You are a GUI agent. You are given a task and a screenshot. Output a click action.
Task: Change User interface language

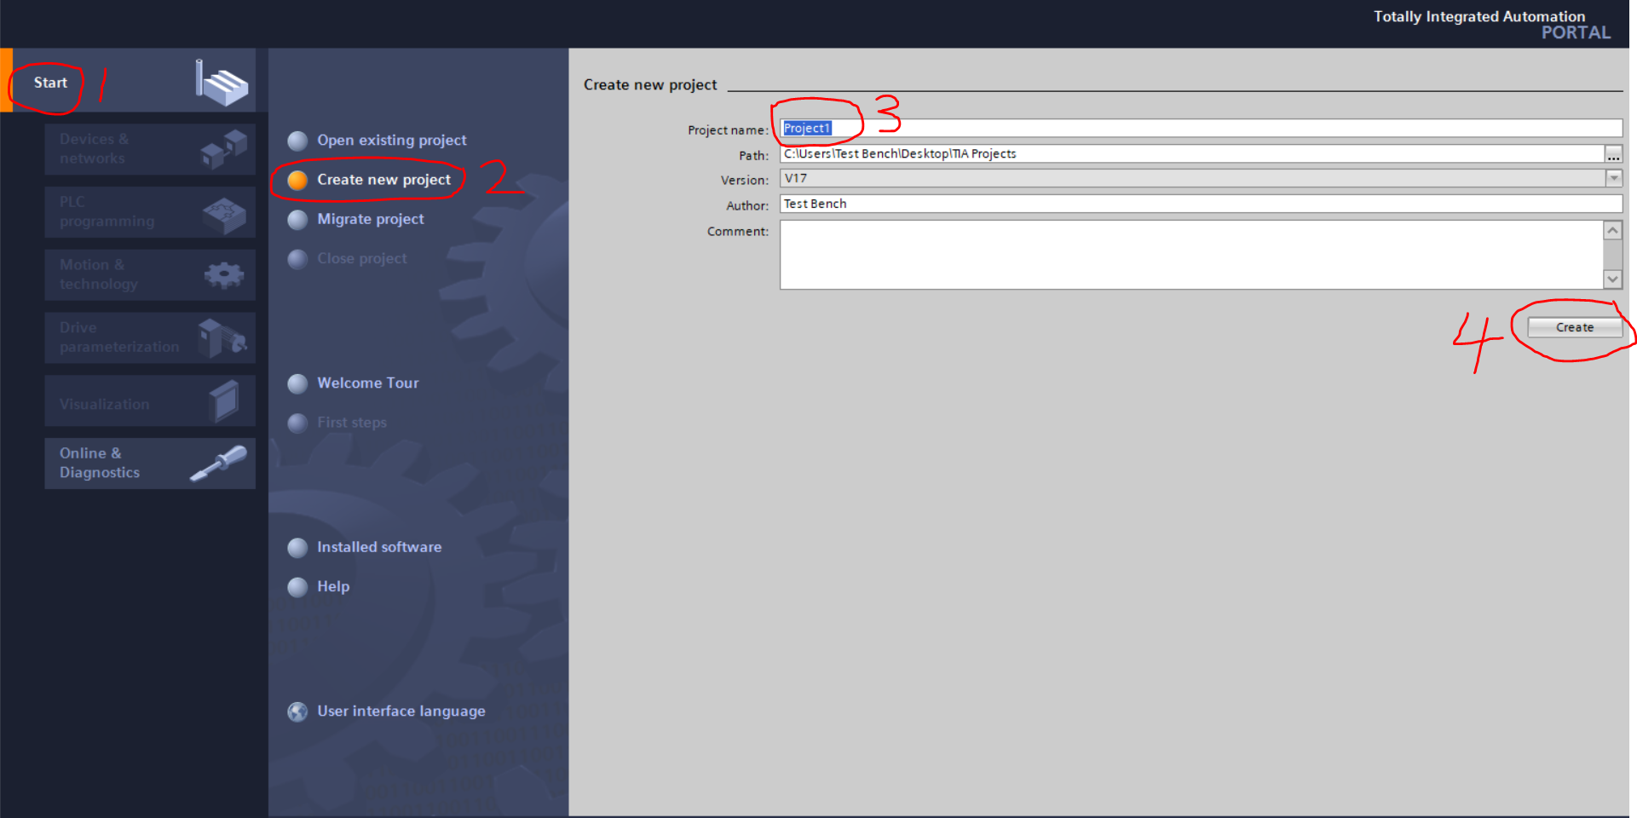(x=401, y=711)
